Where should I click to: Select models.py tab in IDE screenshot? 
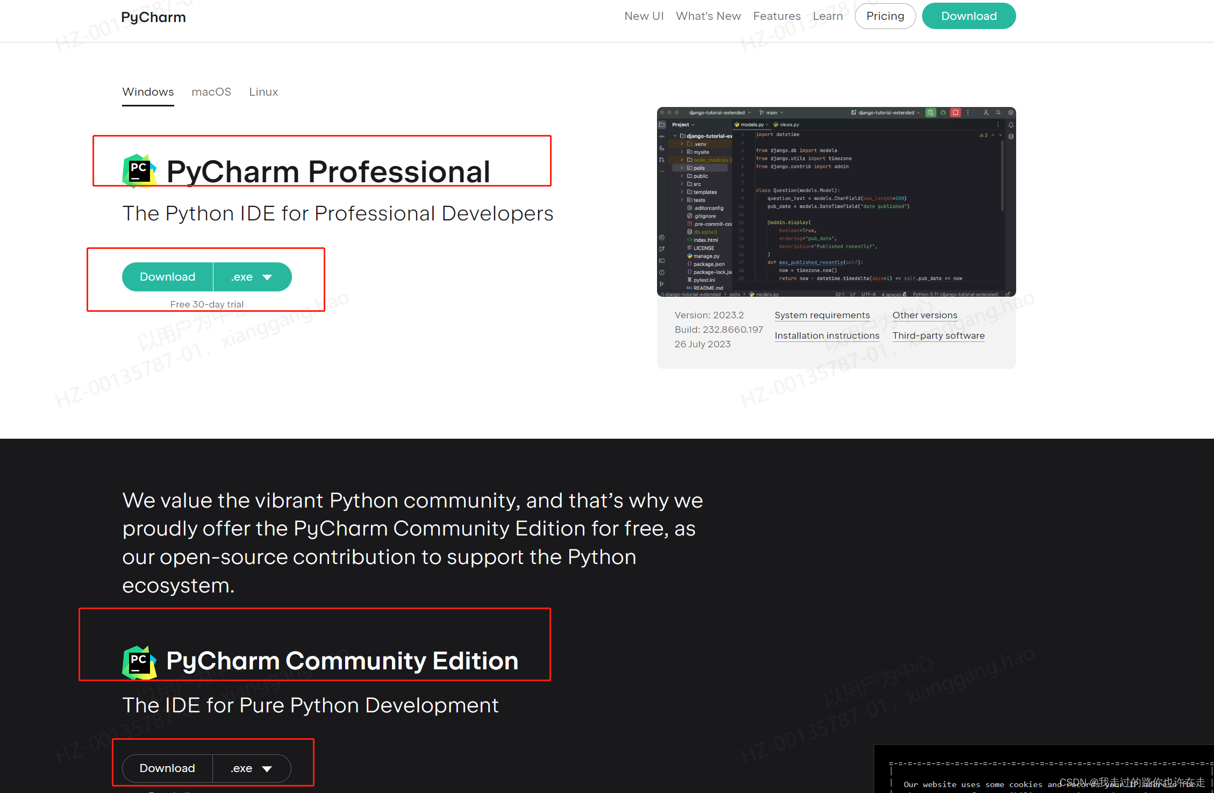click(751, 124)
